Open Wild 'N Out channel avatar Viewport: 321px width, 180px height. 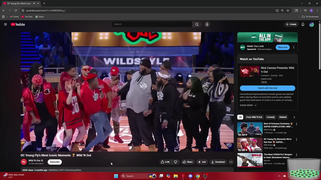(24, 162)
